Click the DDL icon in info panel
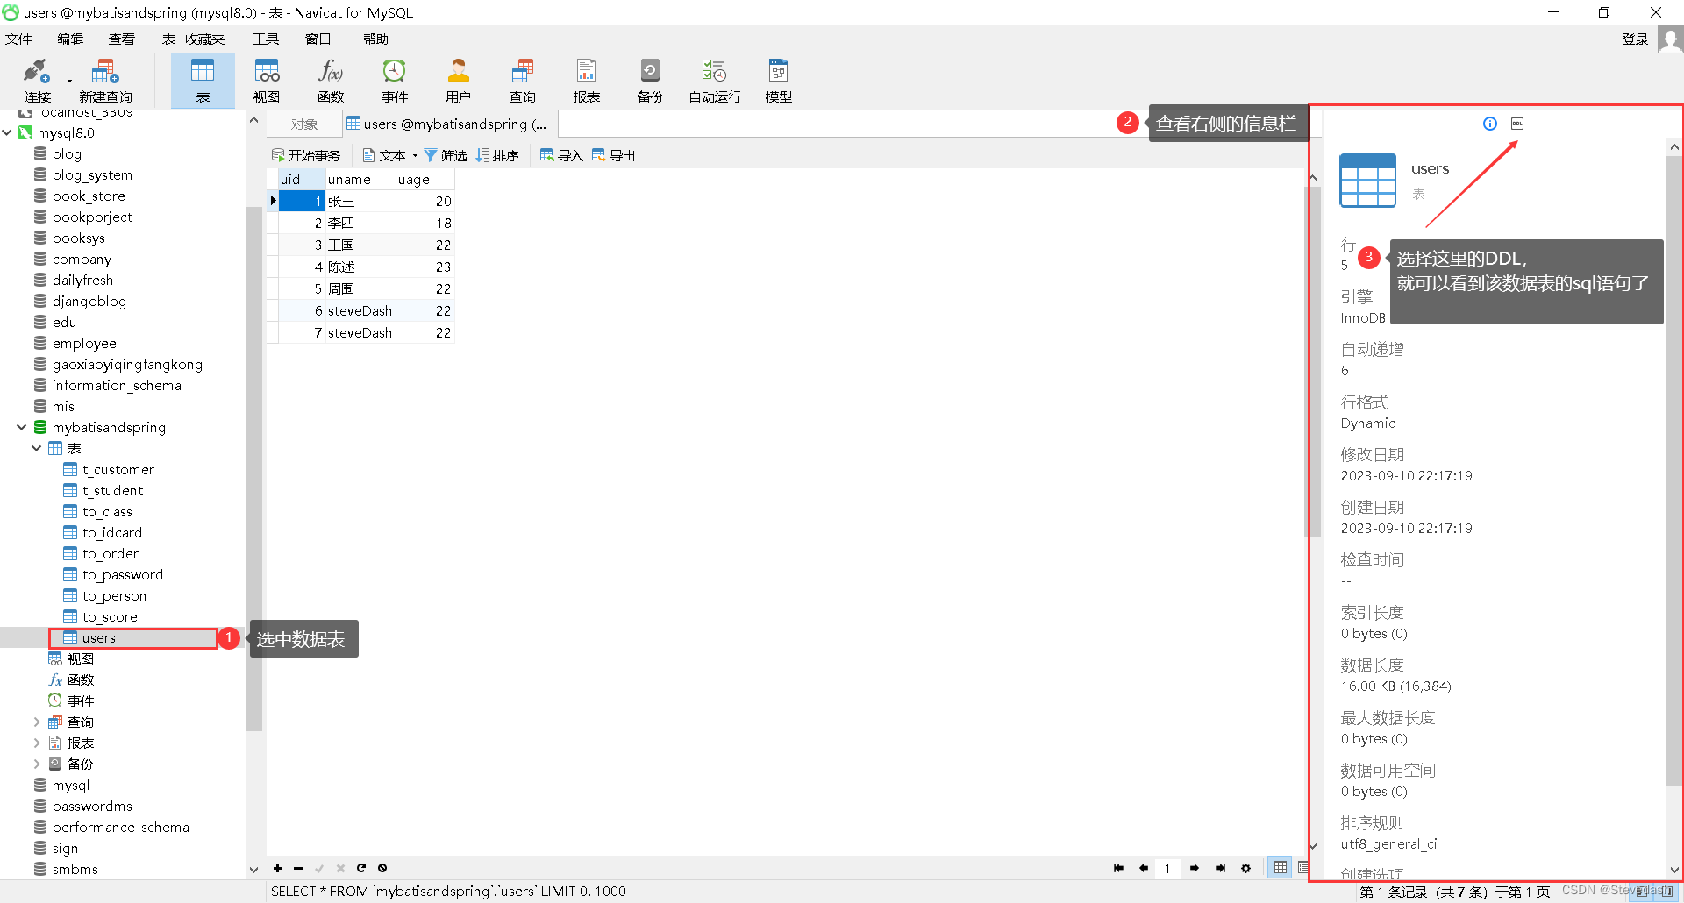 pos(1517,124)
